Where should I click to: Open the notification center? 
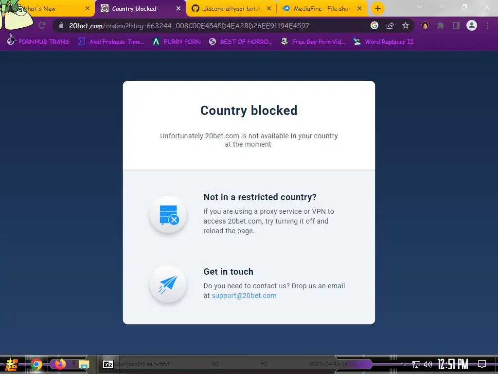coord(482,364)
